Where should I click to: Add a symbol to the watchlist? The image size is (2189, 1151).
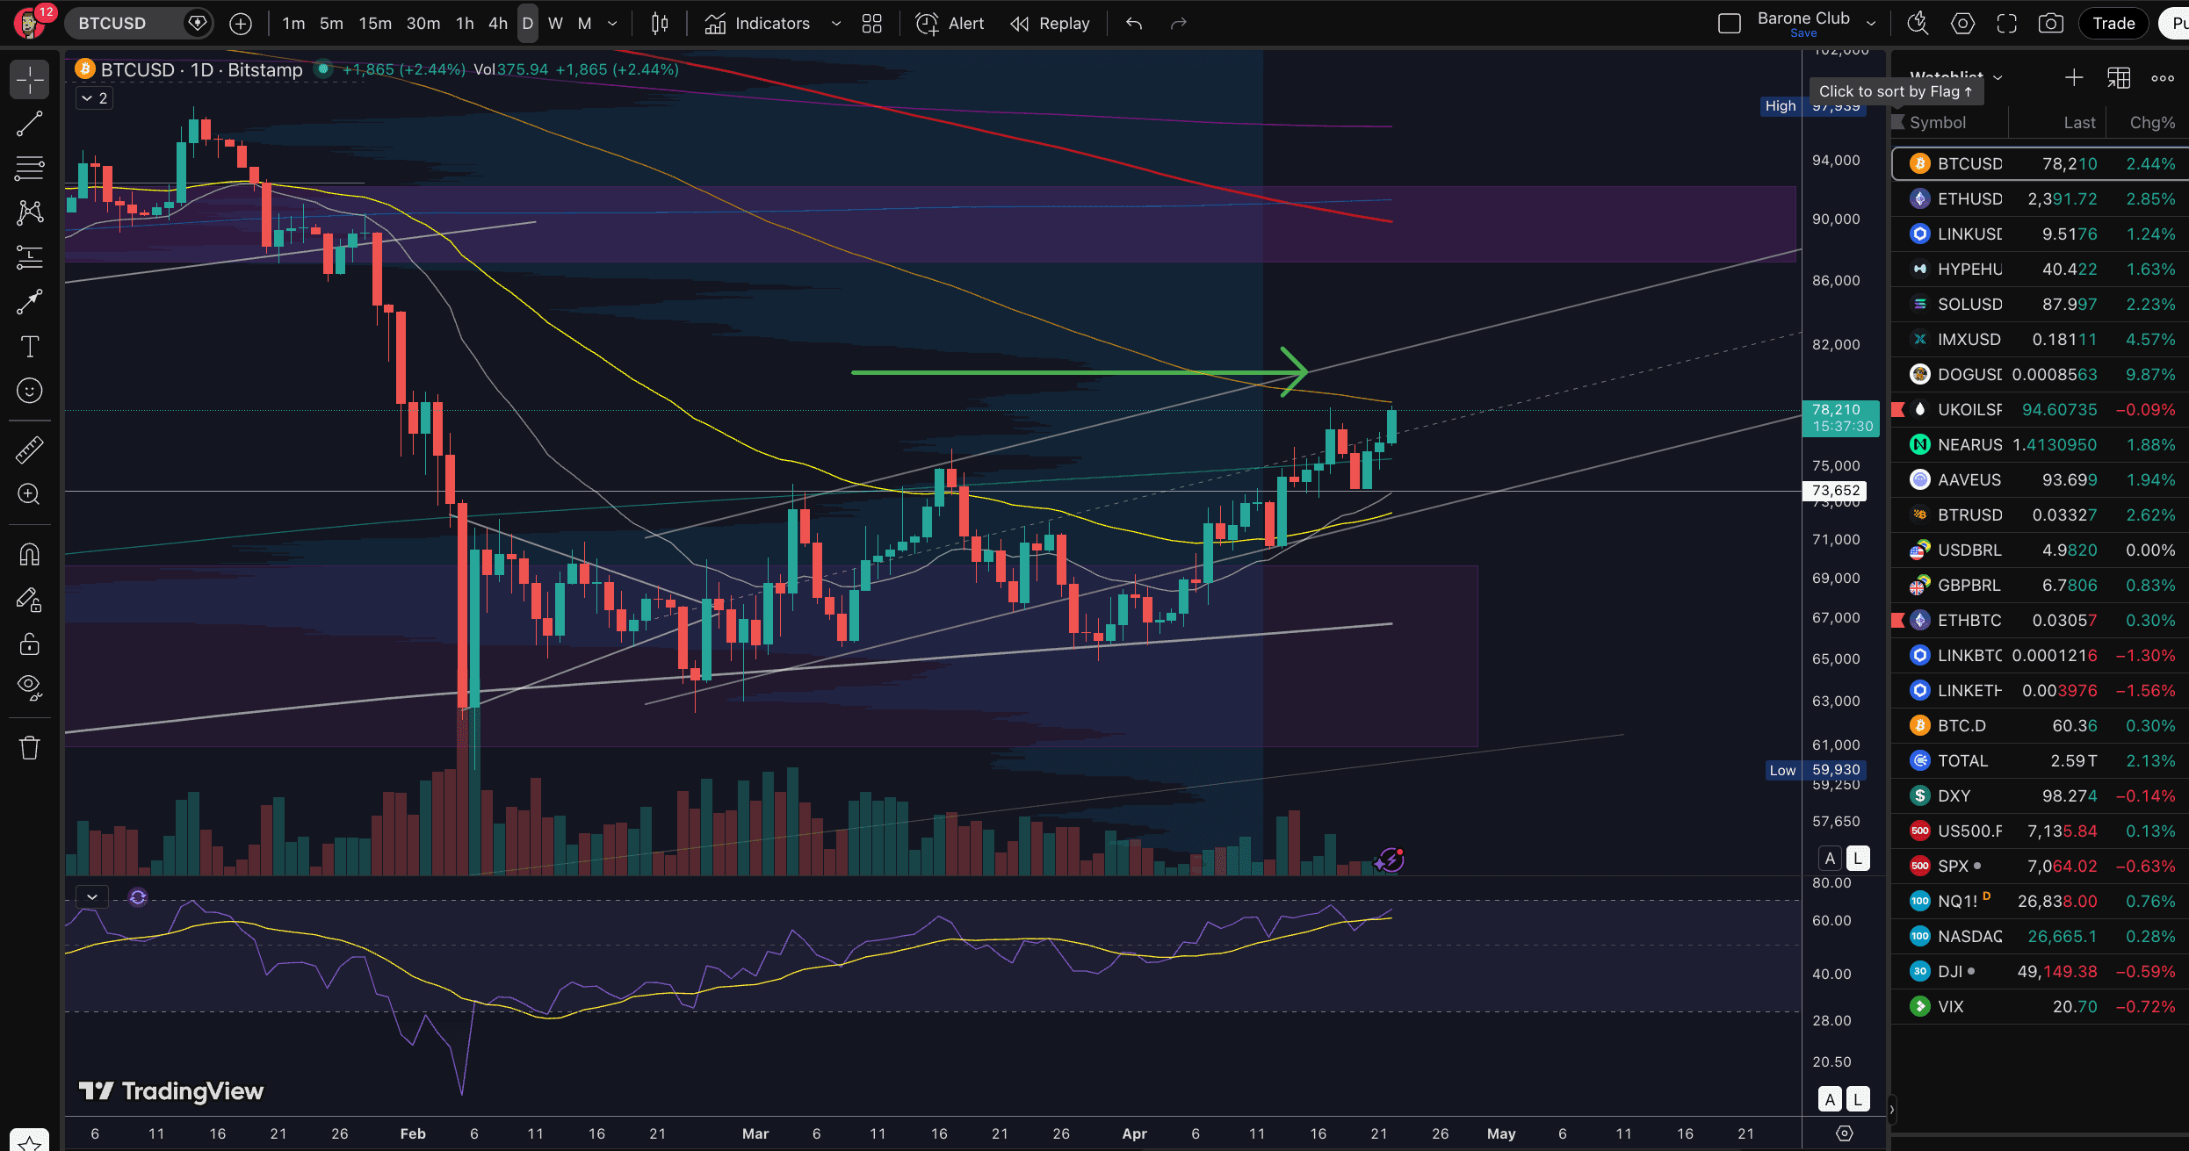pos(2074,78)
